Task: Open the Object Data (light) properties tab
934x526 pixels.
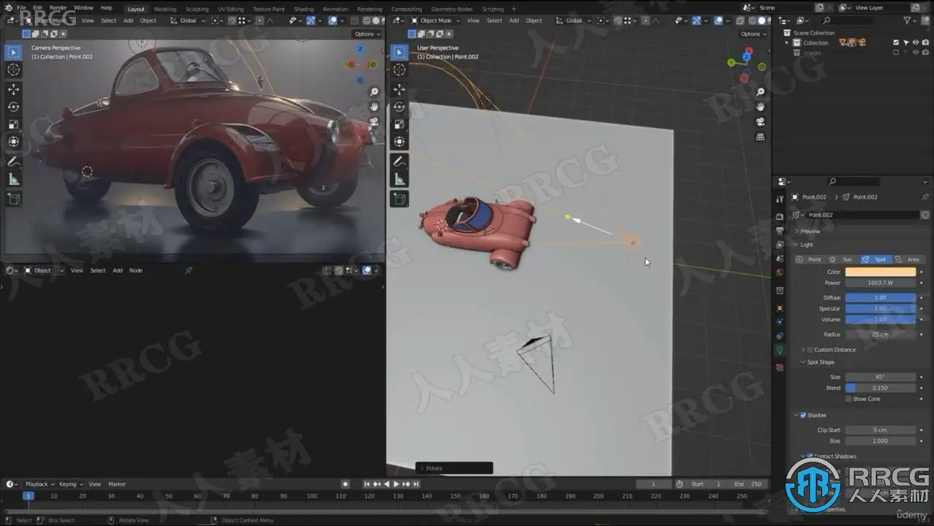Action: tap(780, 350)
